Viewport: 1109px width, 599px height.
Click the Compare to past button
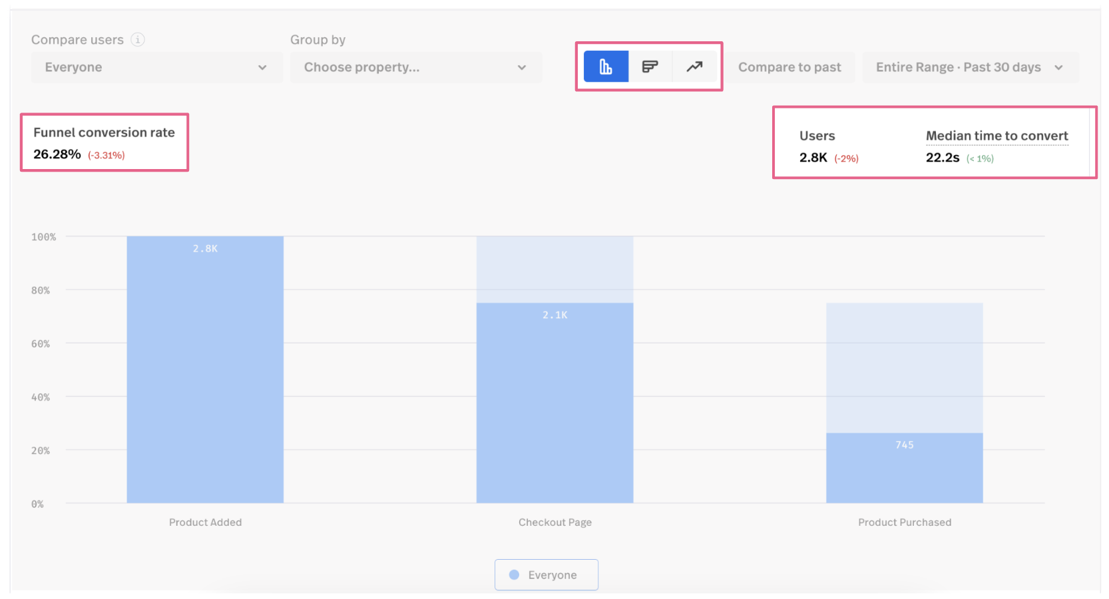tap(789, 67)
